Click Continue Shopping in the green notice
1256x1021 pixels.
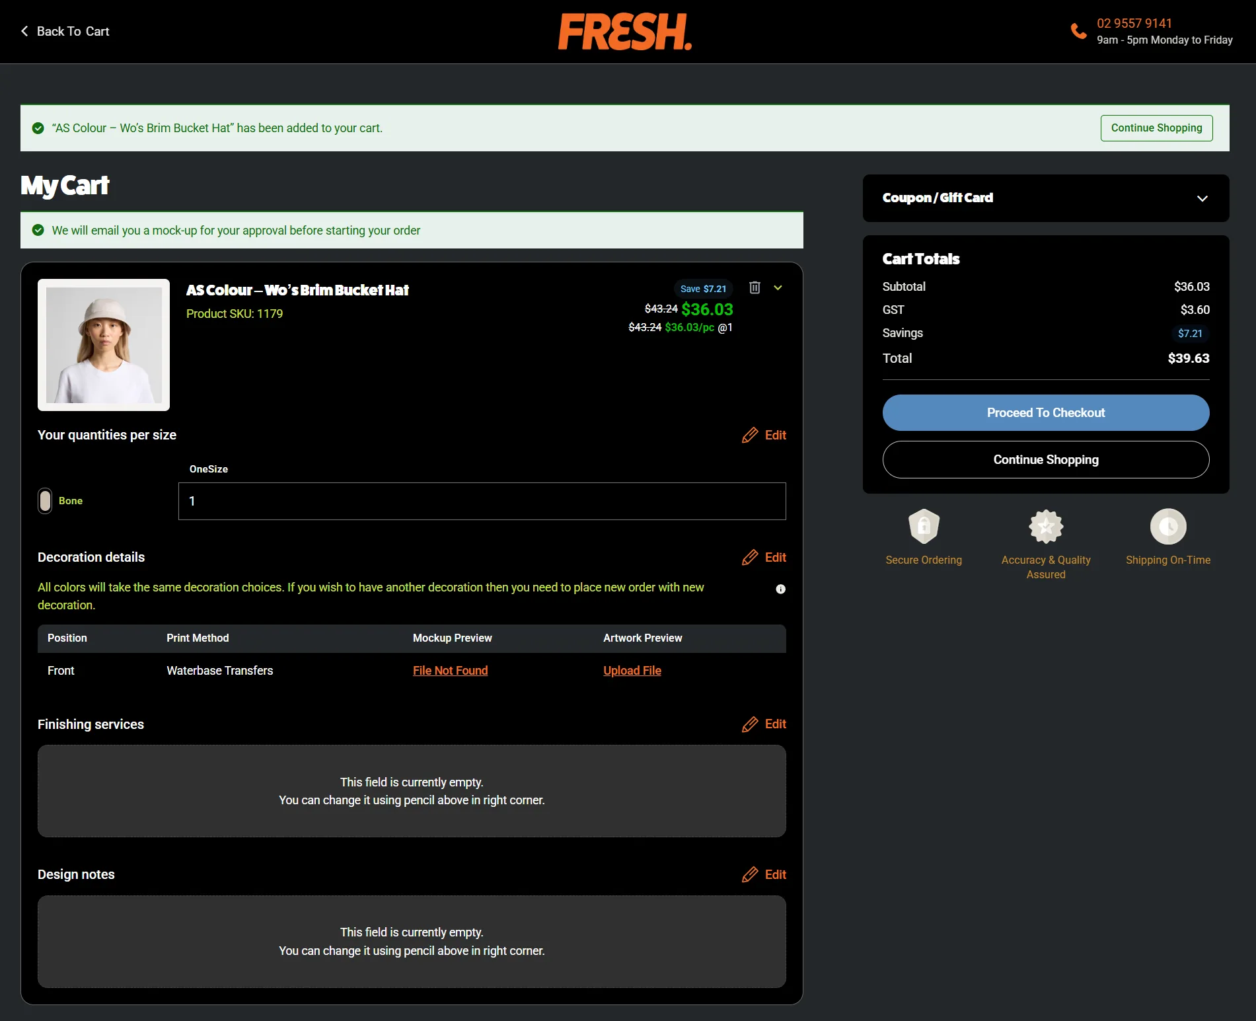pos(1156,128)
